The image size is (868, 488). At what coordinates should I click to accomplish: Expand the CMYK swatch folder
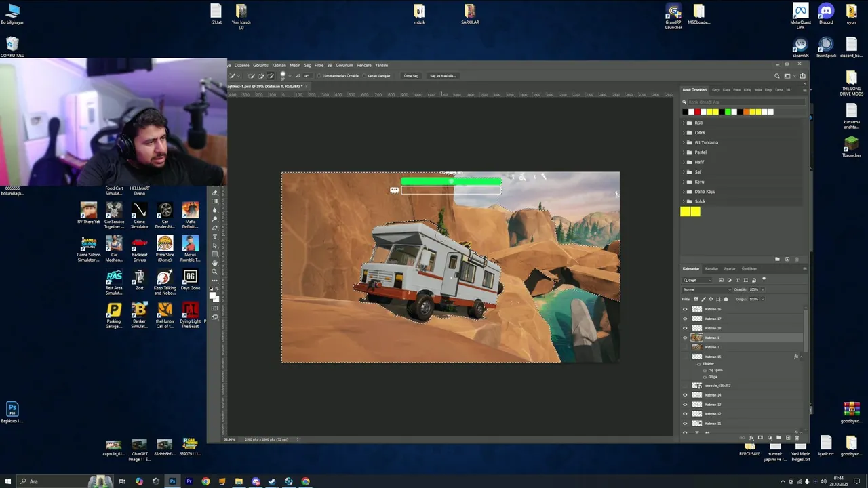pos(684,133)
